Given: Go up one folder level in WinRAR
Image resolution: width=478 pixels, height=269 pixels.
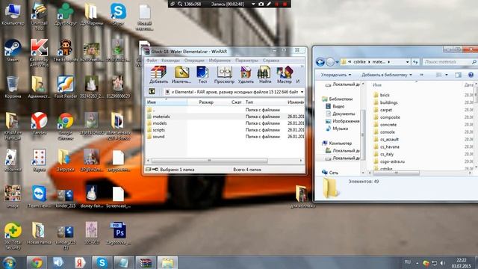Looking at the screenshot, I should coord(152,91).
